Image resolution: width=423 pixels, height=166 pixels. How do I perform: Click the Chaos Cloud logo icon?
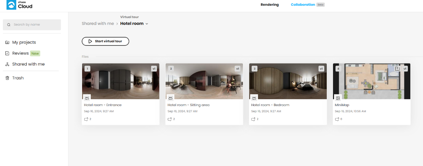coord(11,5)
